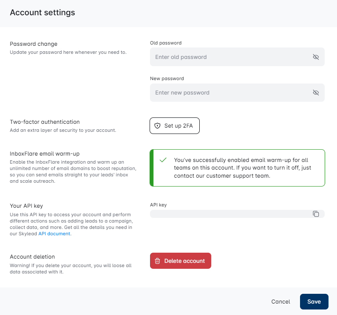The image size is (337, 315).
Task: Click the trash icon on Delete account
Action: point(157,261)
